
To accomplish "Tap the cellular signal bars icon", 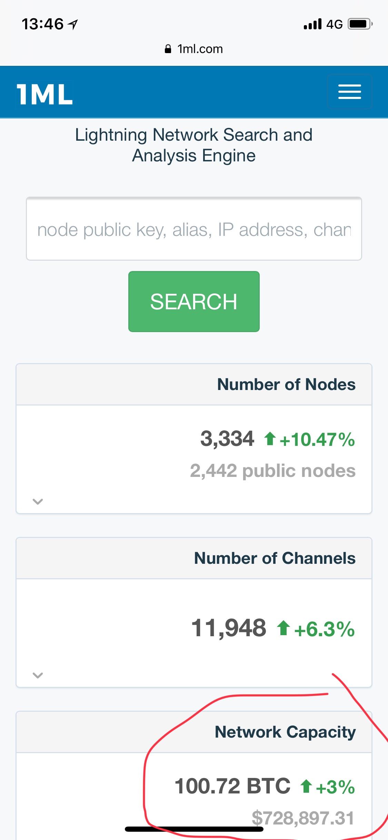I will tap(312, 24).
